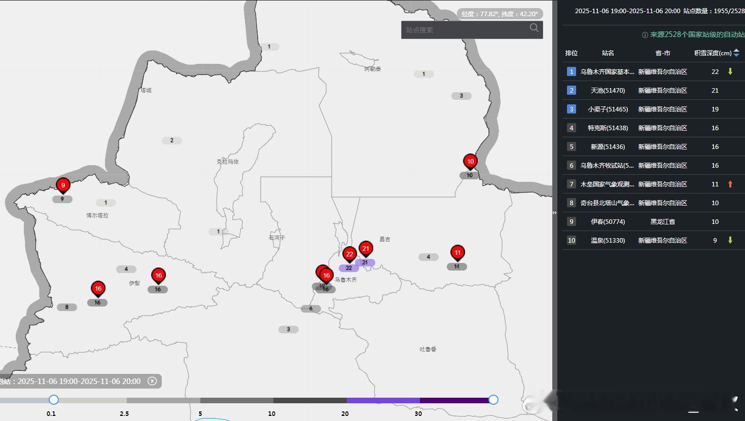Click the red up arrow in 木垒国家气象观测 row
745x421 pixels.
(x=730, y=184)
